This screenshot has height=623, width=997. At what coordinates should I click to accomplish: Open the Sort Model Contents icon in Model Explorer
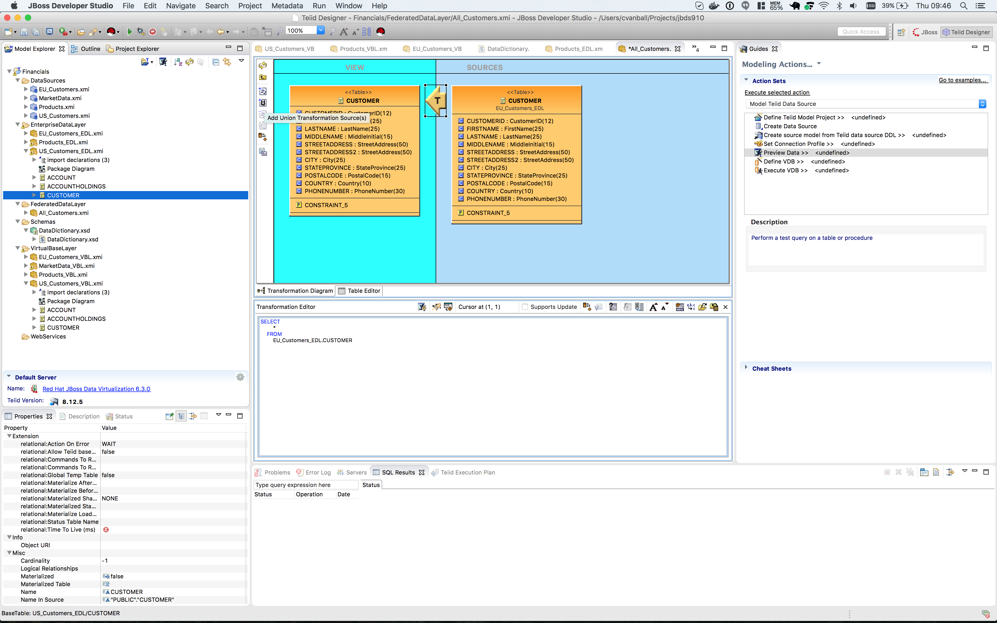coord(178,62)
